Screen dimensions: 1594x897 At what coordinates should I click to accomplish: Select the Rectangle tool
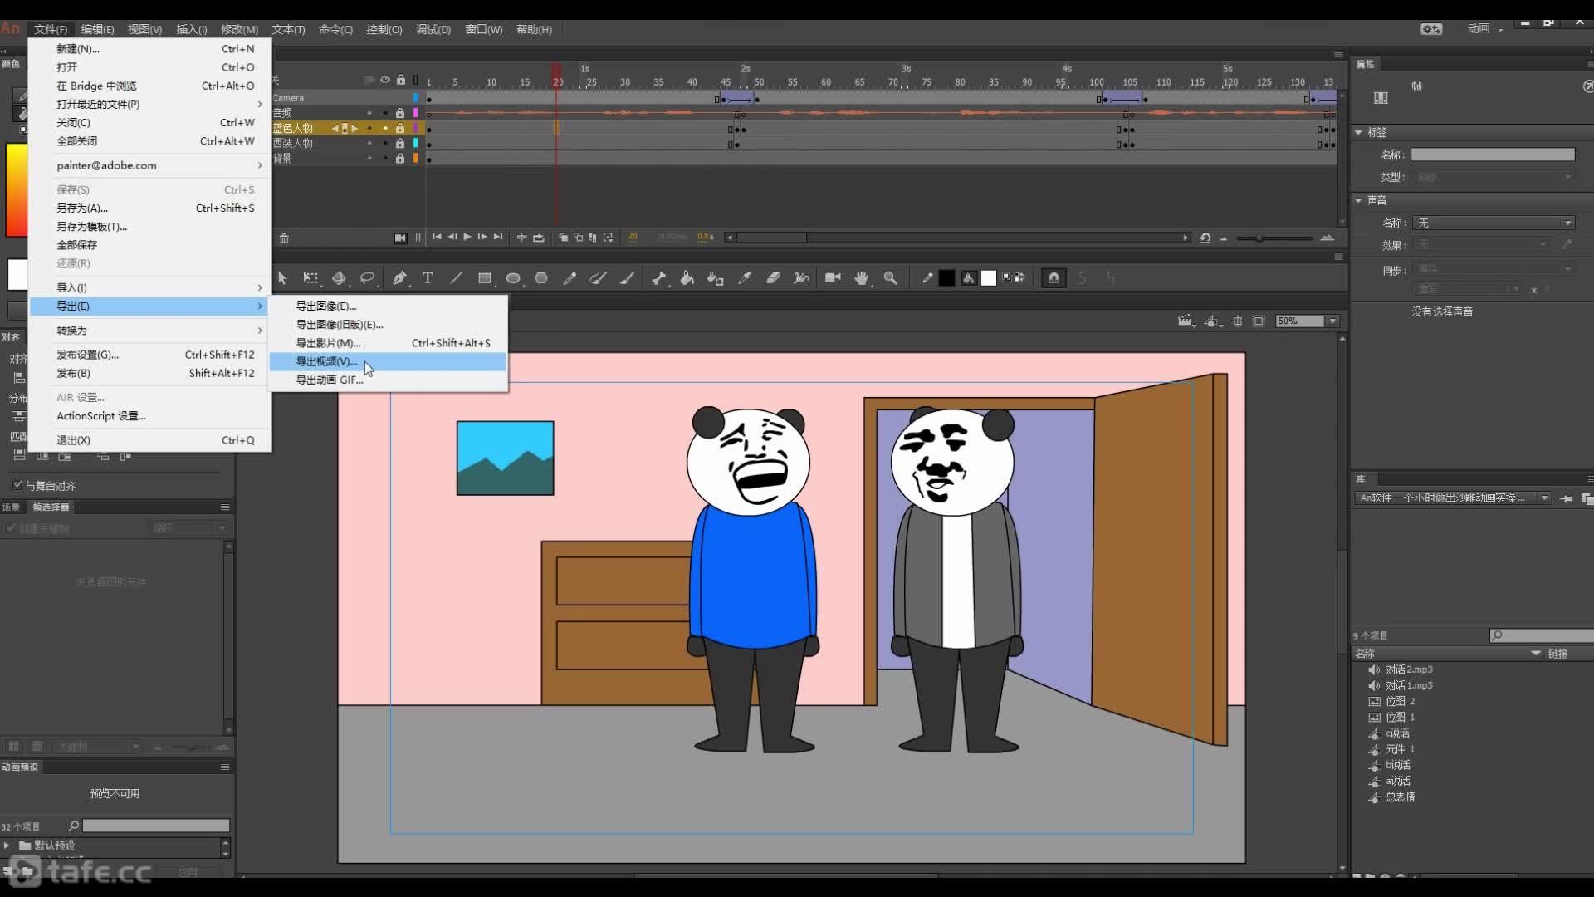coord(485,278)
